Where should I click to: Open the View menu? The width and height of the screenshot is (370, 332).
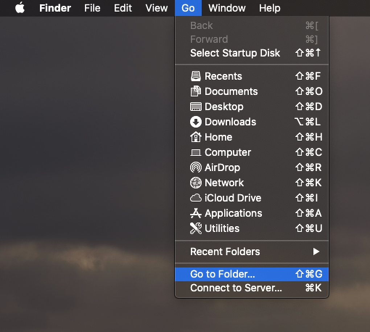(156, 8)
